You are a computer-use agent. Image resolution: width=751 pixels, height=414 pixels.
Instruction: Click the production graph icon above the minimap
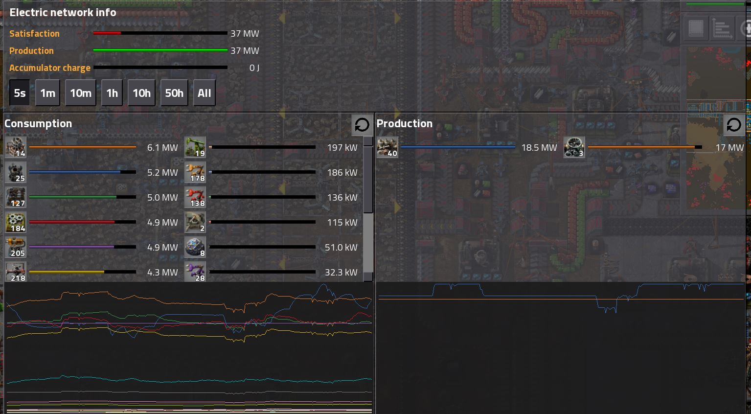(723, 29)
